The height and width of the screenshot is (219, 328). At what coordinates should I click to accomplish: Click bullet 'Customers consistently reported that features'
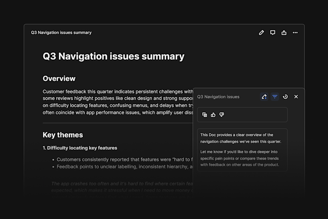123,160
